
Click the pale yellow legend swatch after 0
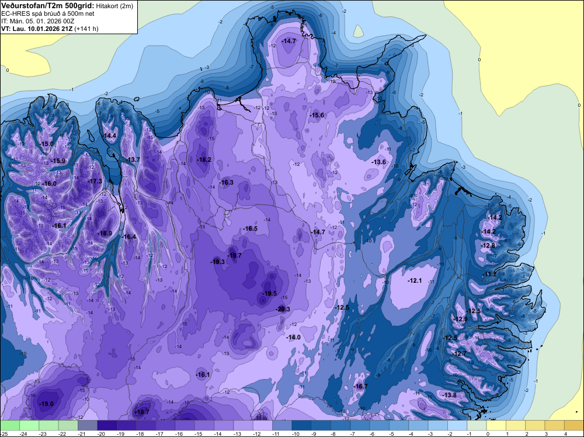[496, 425]
